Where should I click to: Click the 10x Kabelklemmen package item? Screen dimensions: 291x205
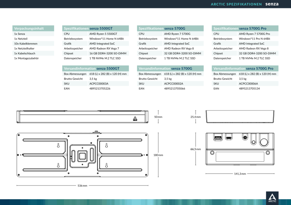(x=26, y=43)
